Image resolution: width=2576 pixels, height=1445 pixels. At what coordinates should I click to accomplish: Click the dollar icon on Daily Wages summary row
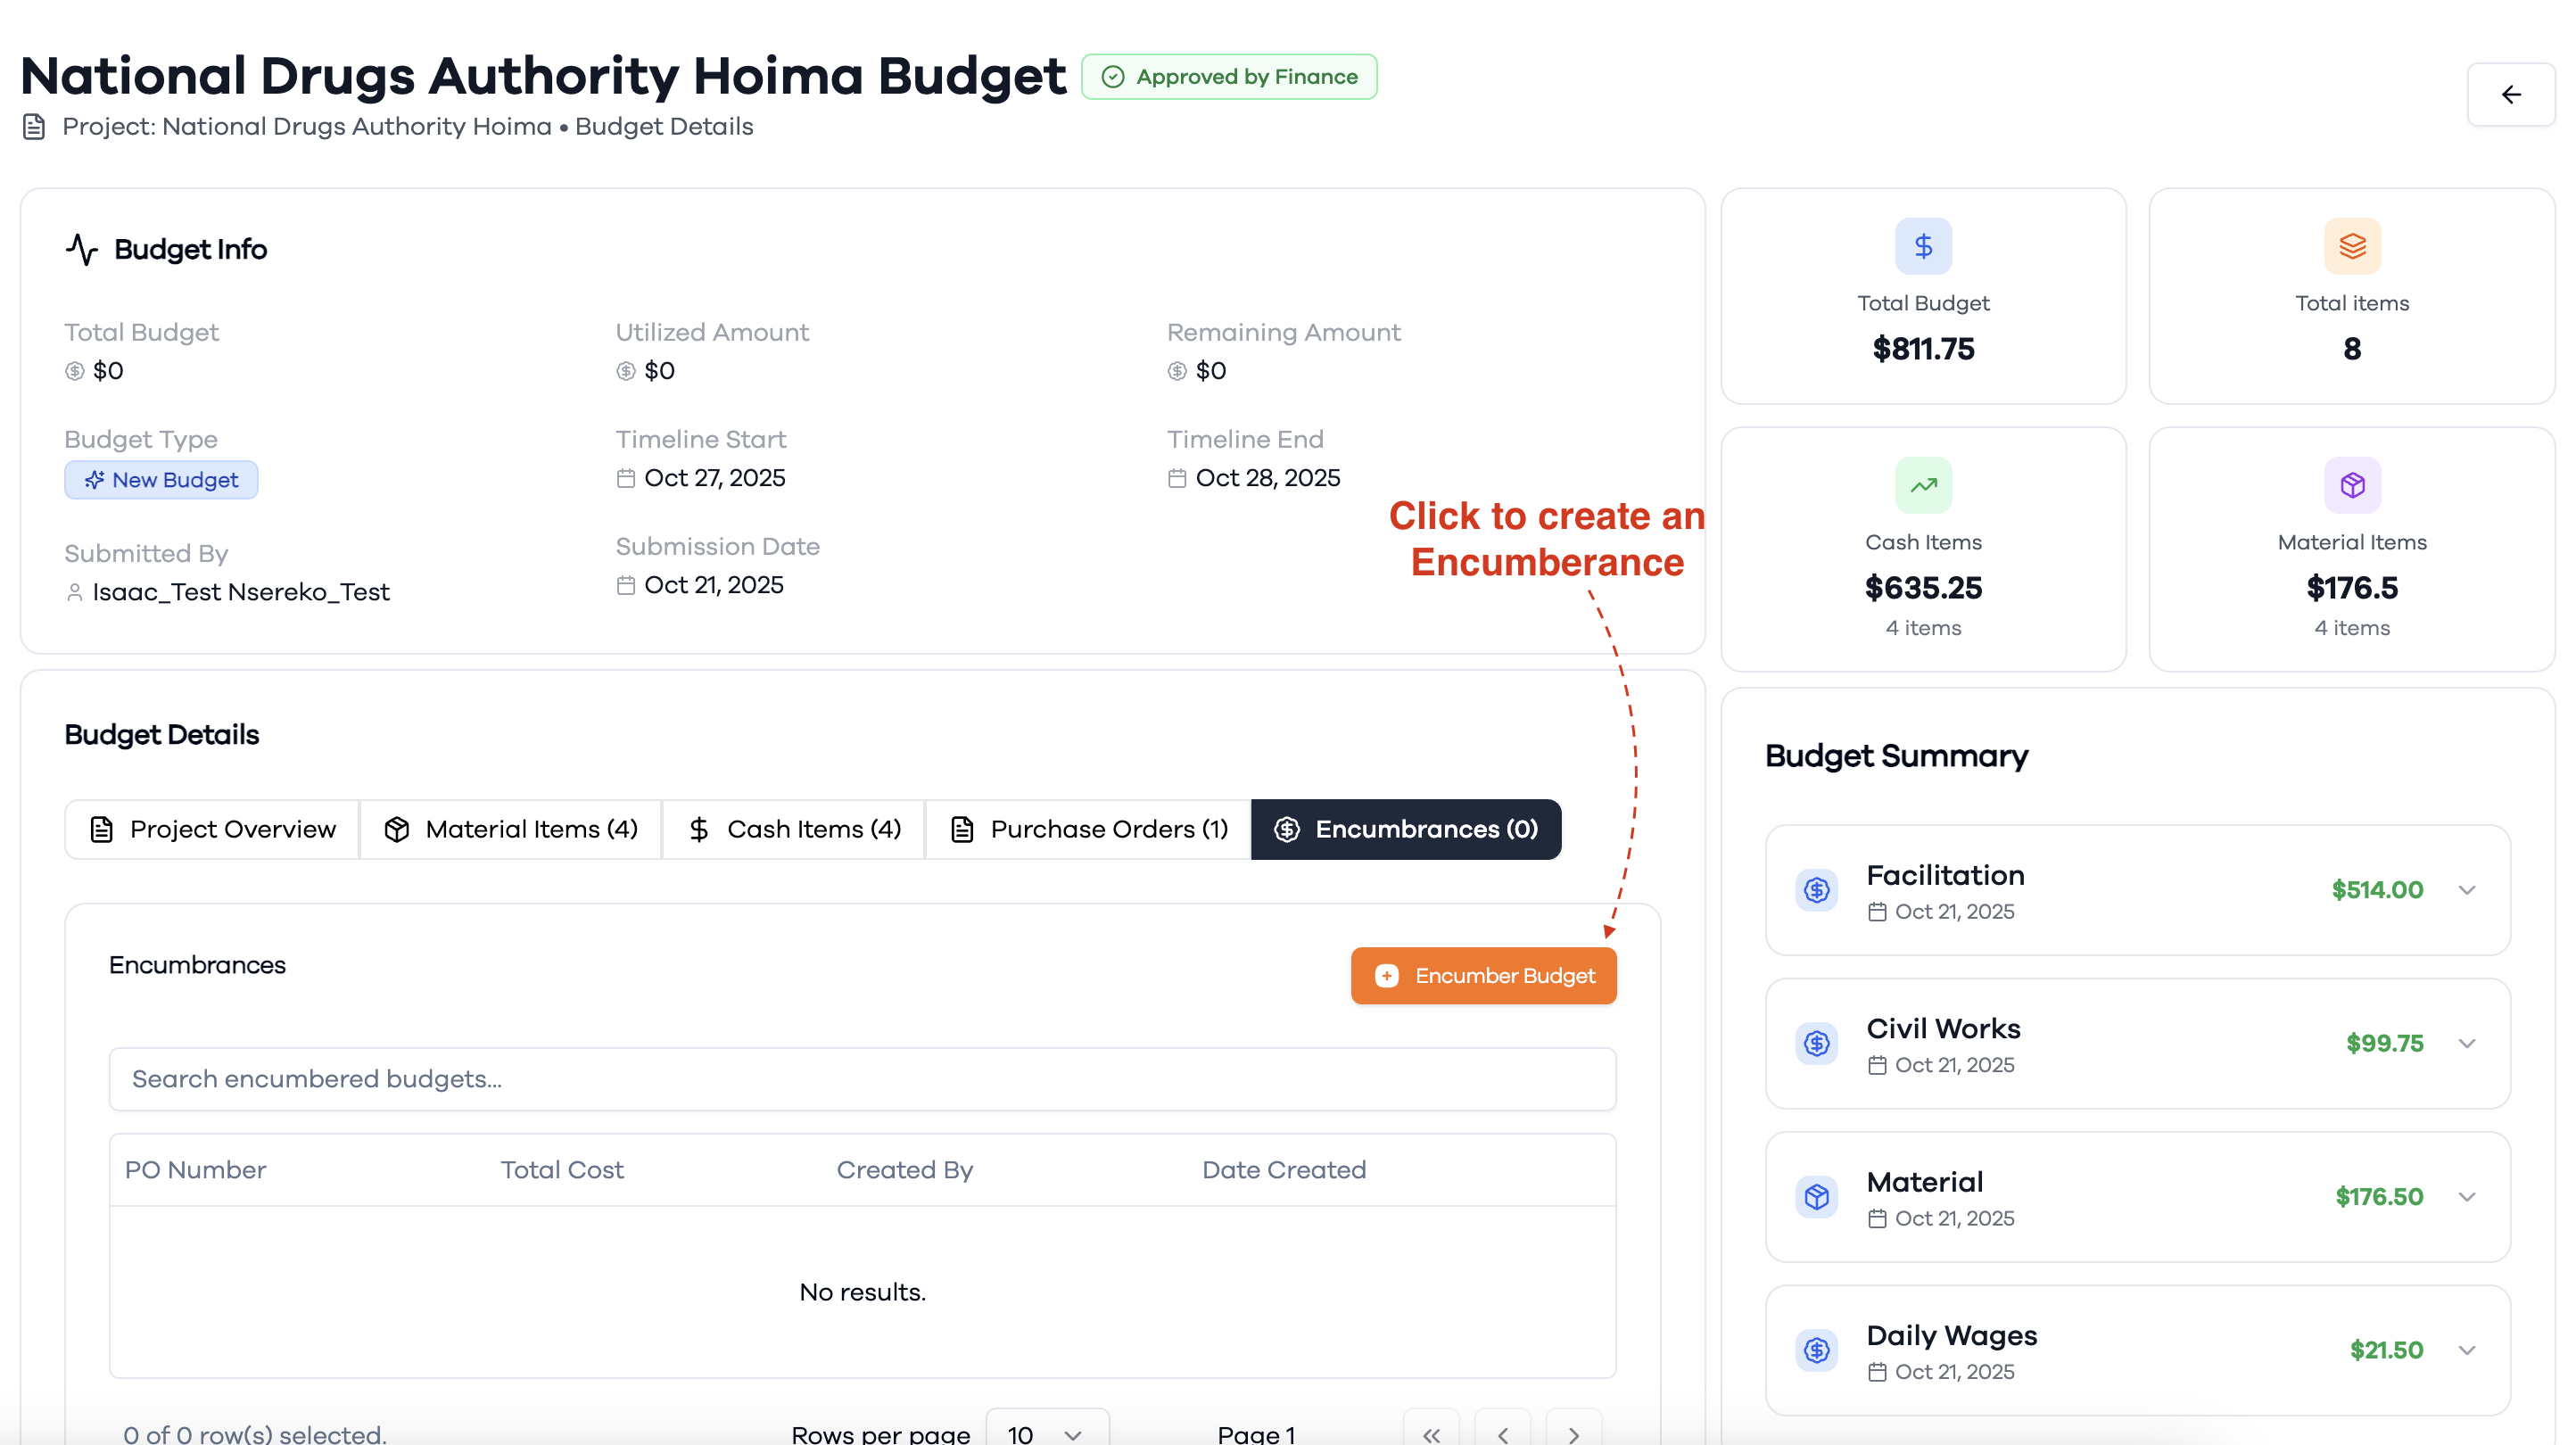click(1816, 1350)
